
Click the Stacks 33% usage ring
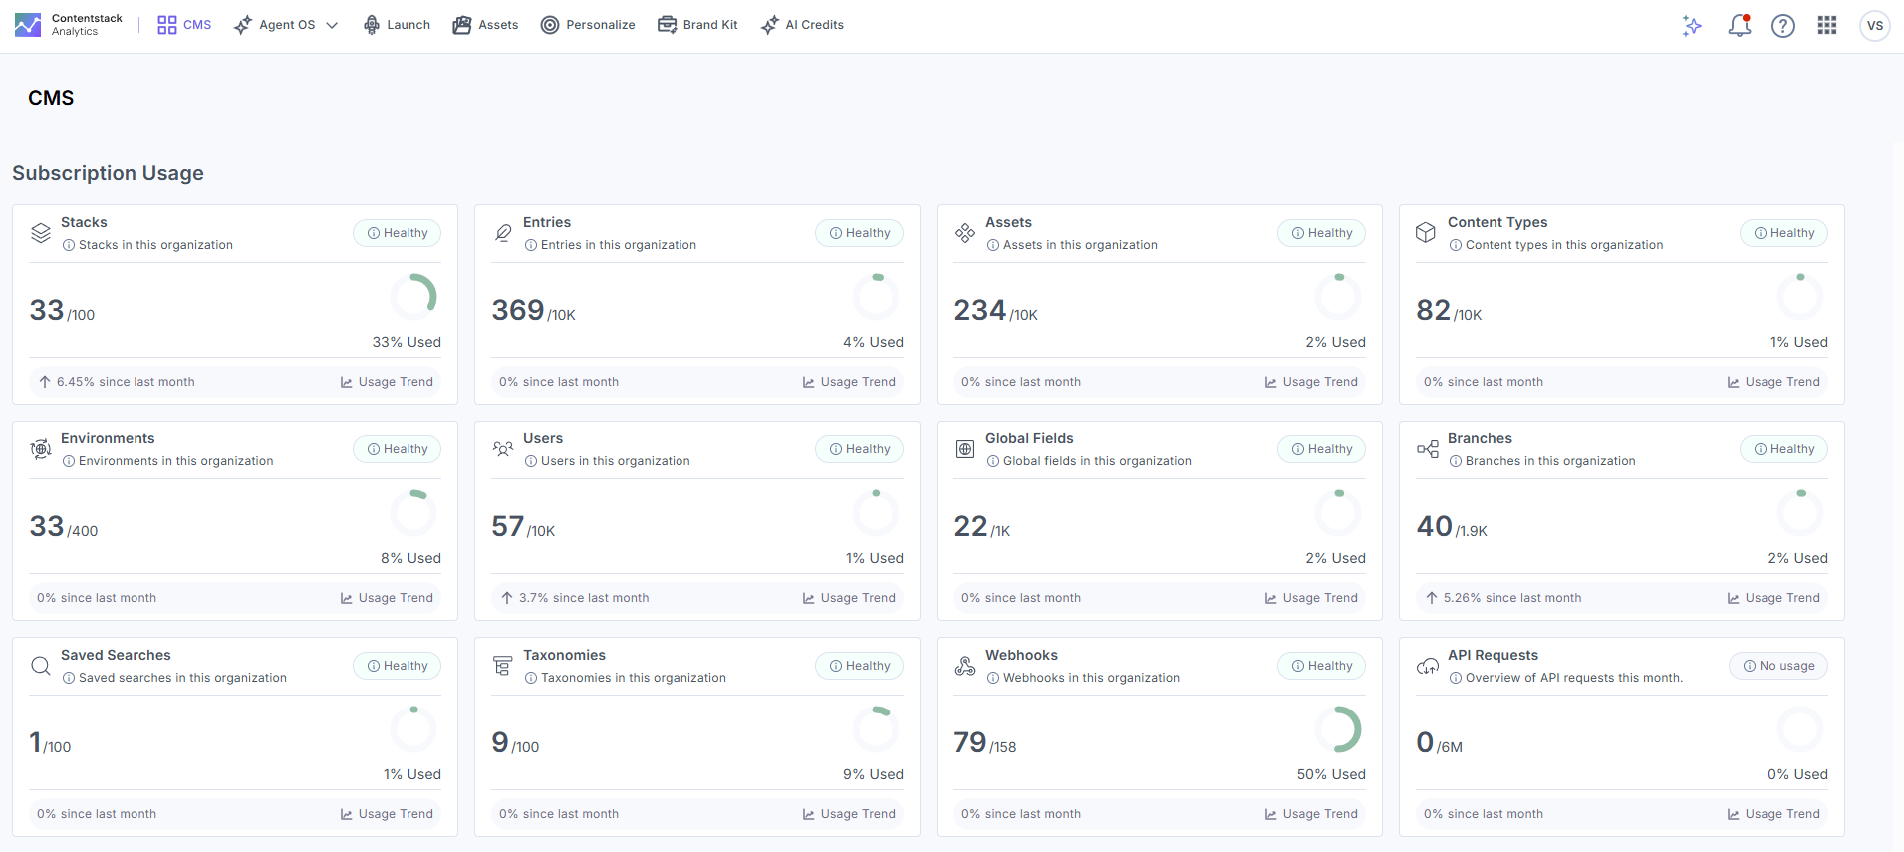pos(413,296)
